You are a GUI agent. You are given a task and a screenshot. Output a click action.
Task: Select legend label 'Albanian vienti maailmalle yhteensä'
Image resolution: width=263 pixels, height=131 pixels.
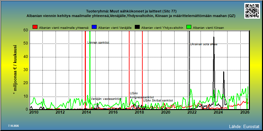(64, 28)
